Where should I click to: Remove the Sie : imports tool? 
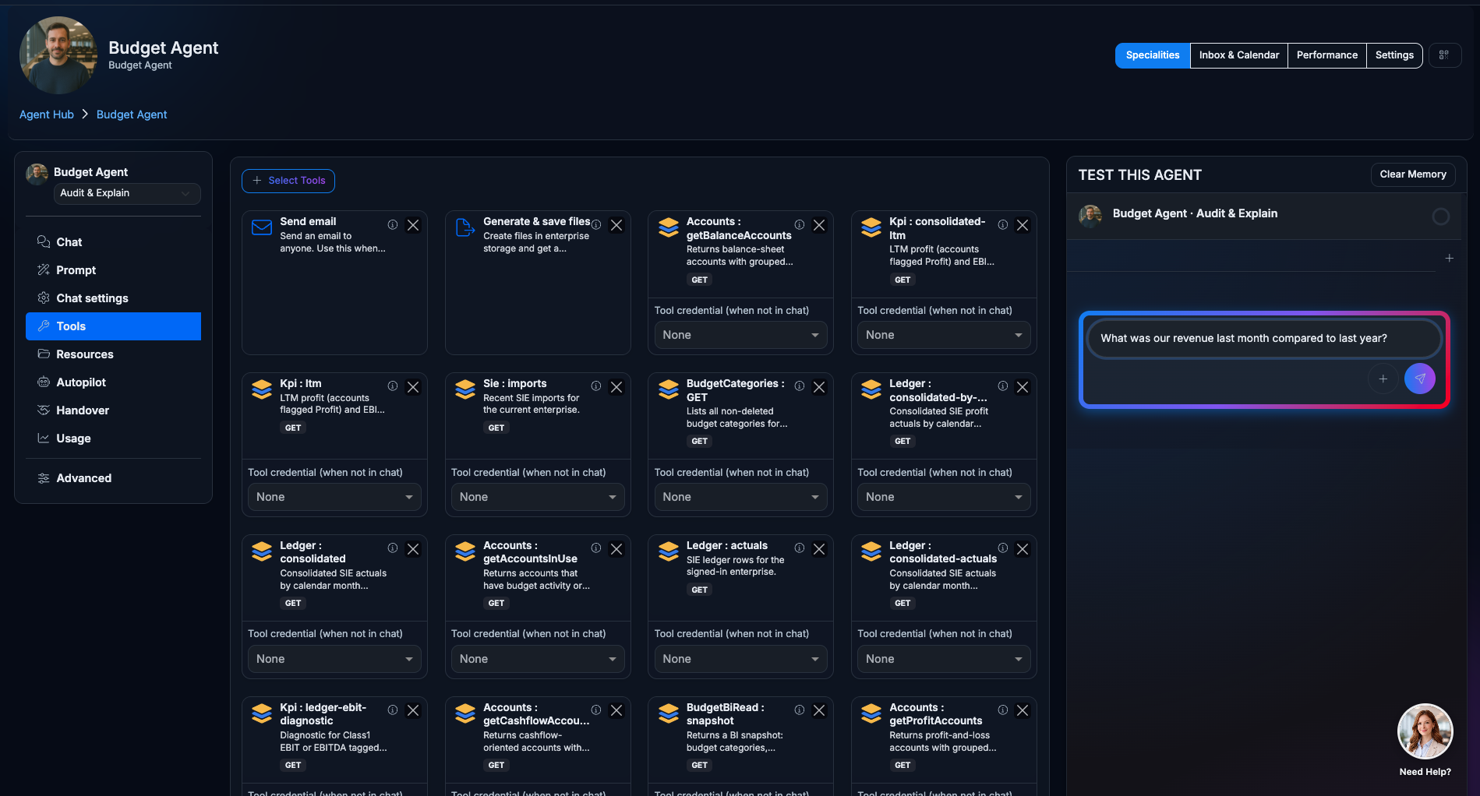(x=616, y=387)
